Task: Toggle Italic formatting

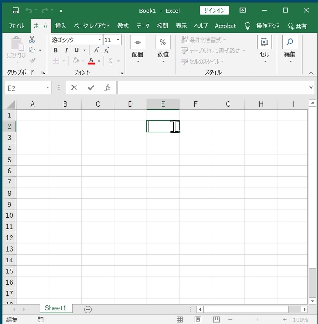Action: (x=66, y=50)
